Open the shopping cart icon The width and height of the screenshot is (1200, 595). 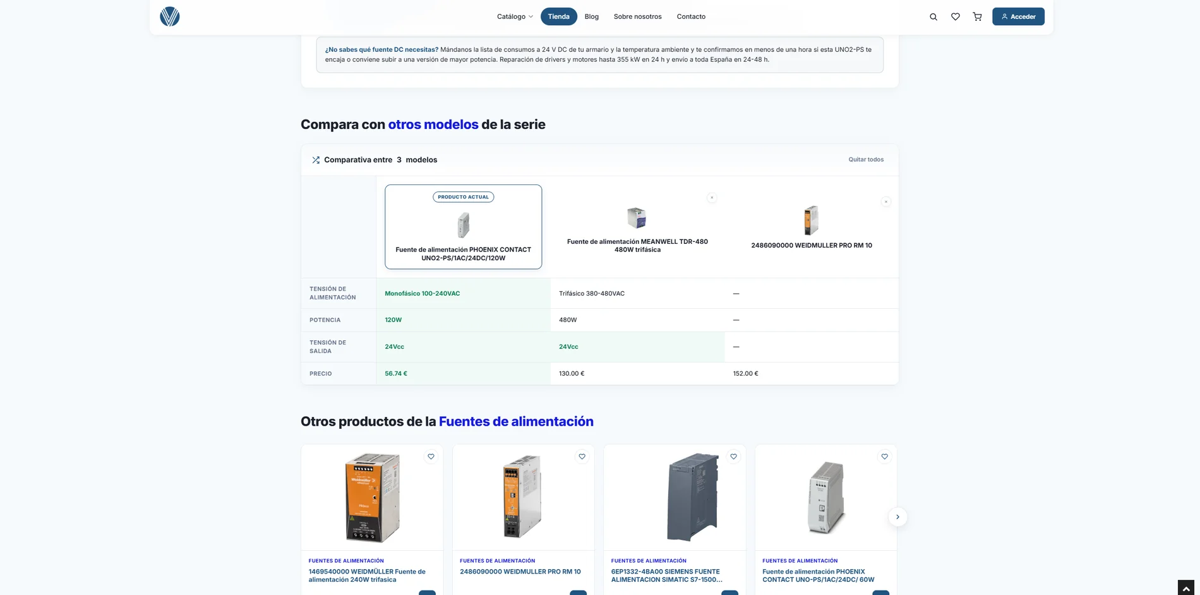coord(977,17)
